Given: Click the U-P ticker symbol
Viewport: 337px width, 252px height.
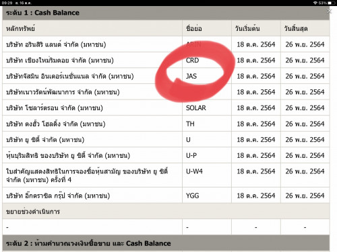Looking at the screenshot, I should pos(191,155).
